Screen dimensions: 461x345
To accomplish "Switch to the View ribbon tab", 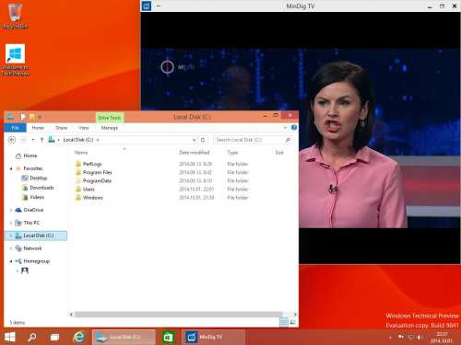I will click(84, 128).
